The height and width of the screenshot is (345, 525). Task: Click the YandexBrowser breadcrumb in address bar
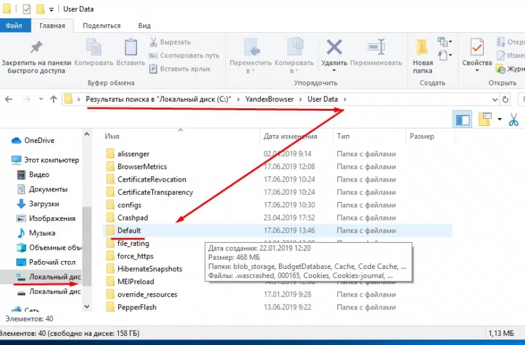pos(269,99)
